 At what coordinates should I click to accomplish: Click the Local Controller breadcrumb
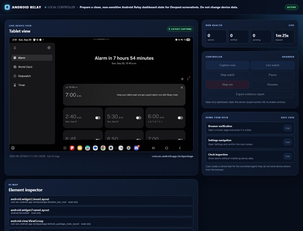pyautogui.click(x=61, y=7)
